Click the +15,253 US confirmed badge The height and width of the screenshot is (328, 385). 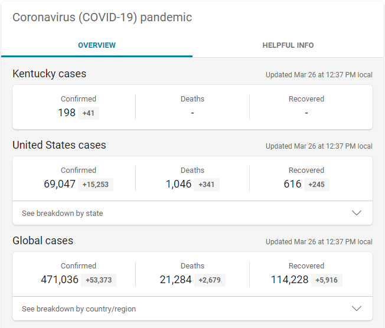pyautogui.click(x=95, y=185)
